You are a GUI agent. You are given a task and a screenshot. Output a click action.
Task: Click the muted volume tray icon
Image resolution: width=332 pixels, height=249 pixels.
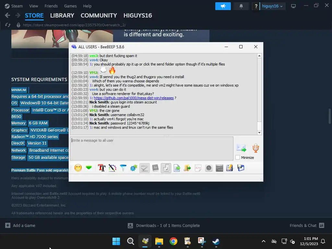pos(292,241)
